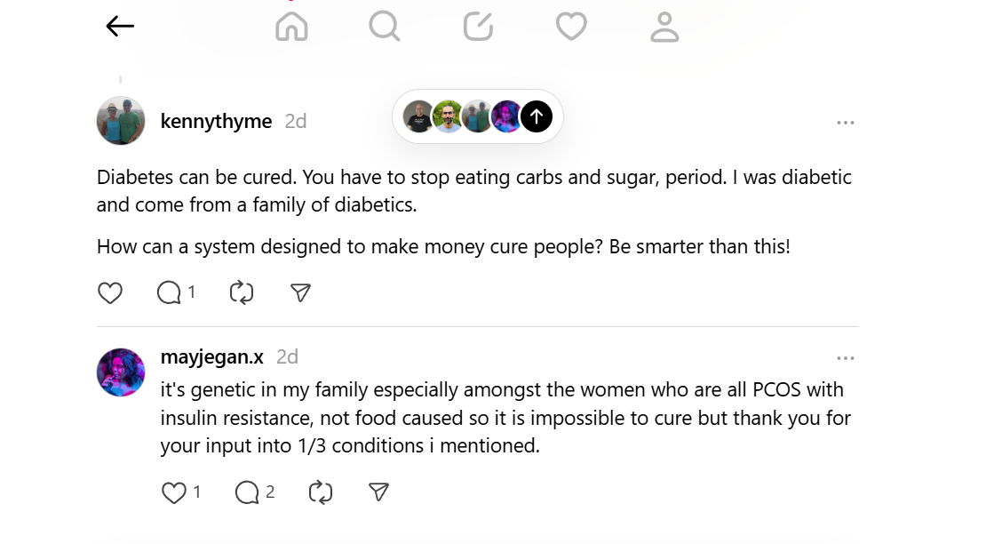Open the Instagram Home feed
This screenshot has width=1002, height=544.
pyautogui.click(x=291, y=27)
